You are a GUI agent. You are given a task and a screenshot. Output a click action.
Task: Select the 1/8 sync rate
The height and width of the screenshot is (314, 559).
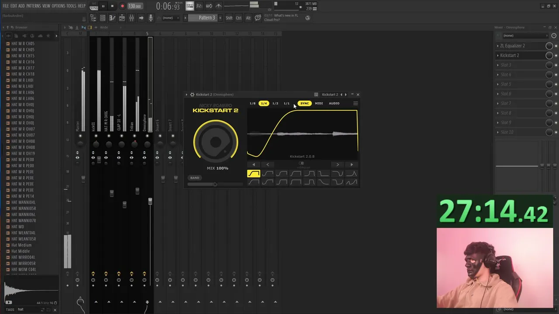click(x=252, y=103)
